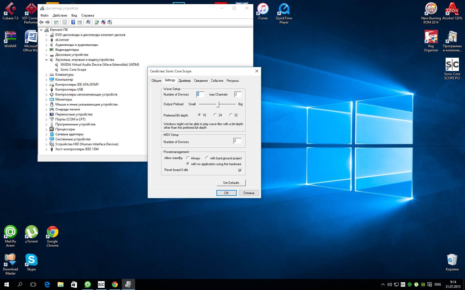The image size is (465, 290).
Task: Click Google Chrome icon in the taskbar
Action: coord(115,284)
